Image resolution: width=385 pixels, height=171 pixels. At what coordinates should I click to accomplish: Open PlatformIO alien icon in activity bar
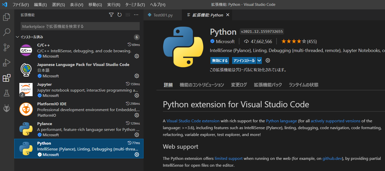click(6, 109)
